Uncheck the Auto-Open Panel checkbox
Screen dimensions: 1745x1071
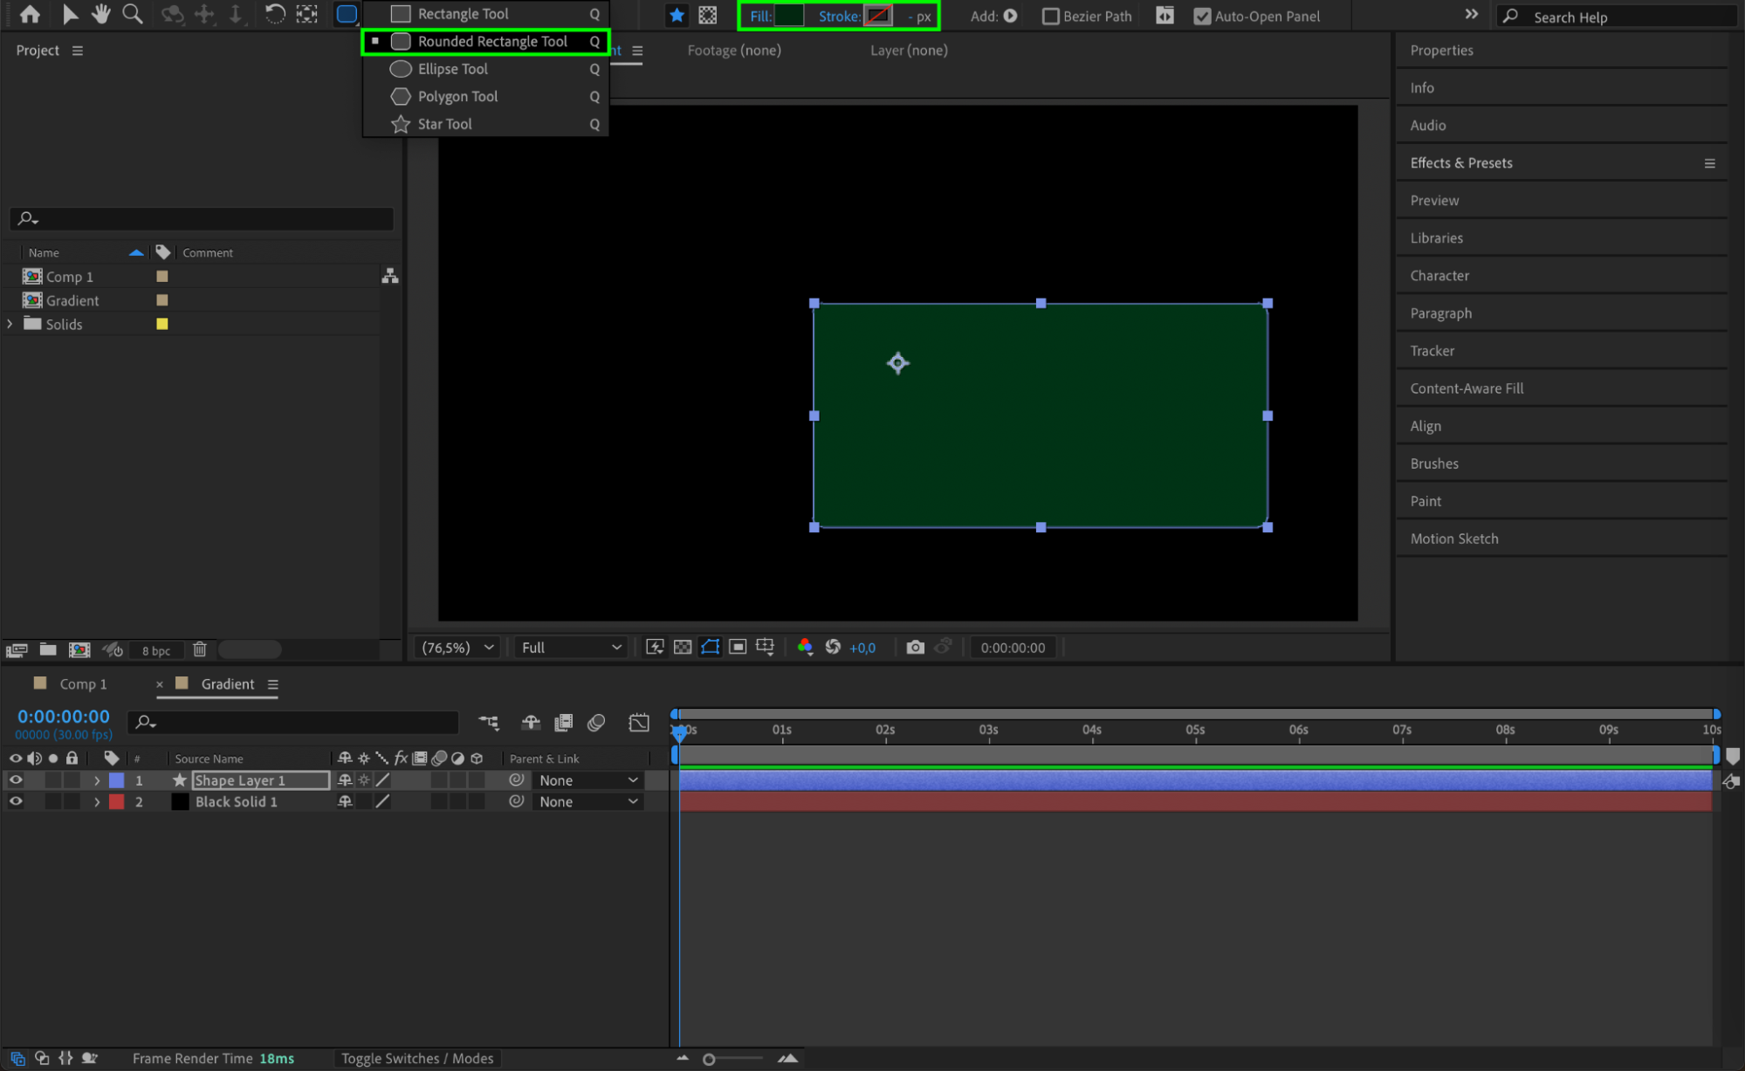(1202, 16)
